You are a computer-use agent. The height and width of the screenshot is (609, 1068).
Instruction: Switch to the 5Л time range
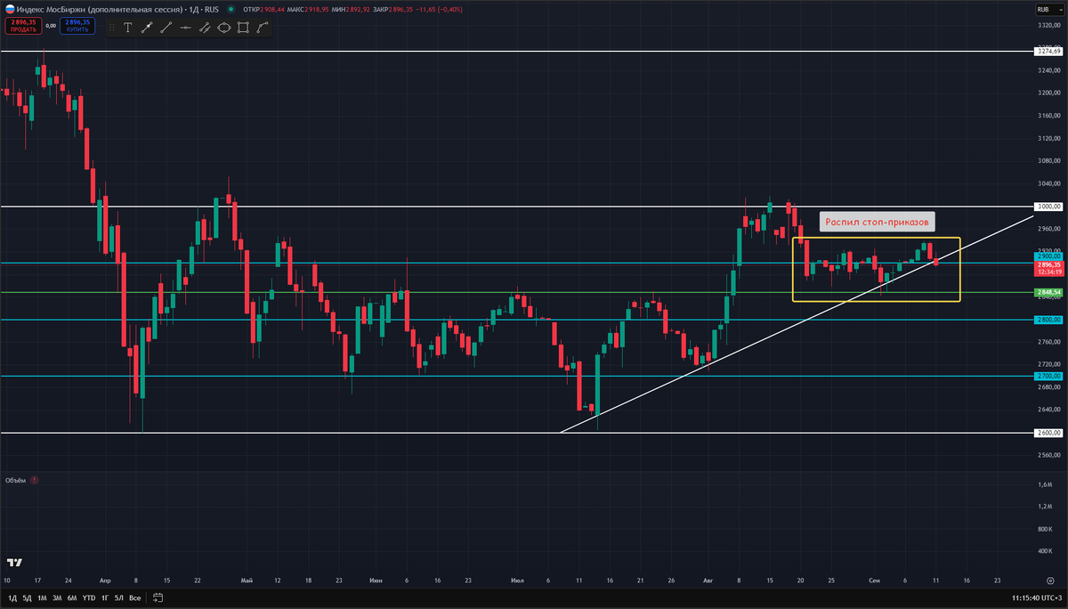[118, 597]
